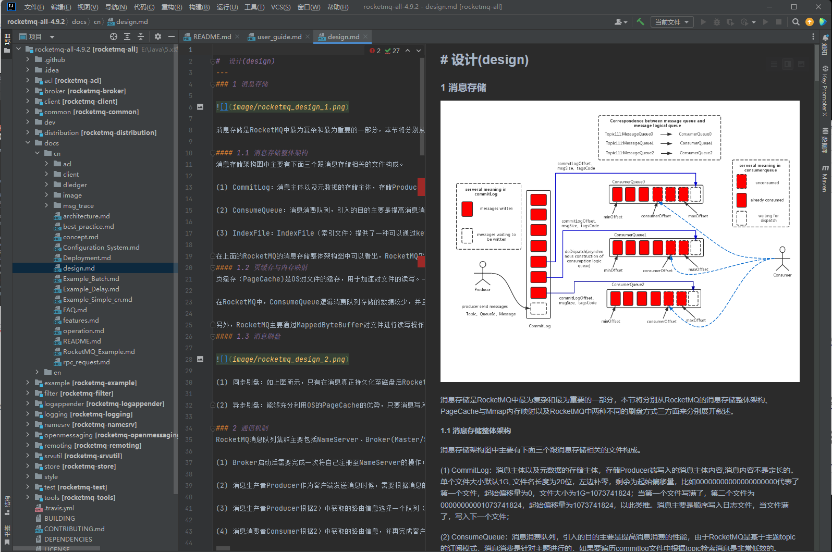Click the Build project hammer icon
This screenshot has width=832, height=552.
(640, 22)
